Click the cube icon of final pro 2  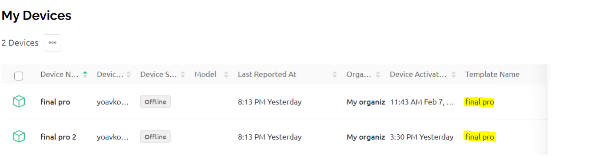tap(19, 136)
